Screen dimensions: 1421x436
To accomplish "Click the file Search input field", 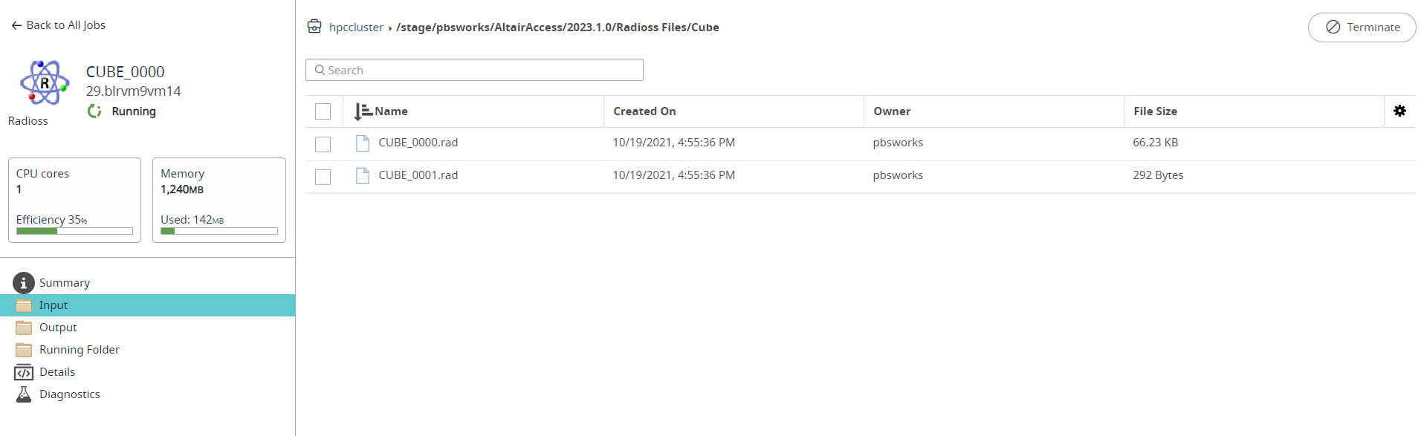I will coord(474,70).
